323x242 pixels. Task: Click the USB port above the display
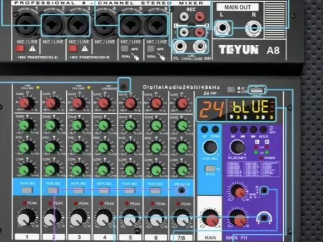[257, 90]
